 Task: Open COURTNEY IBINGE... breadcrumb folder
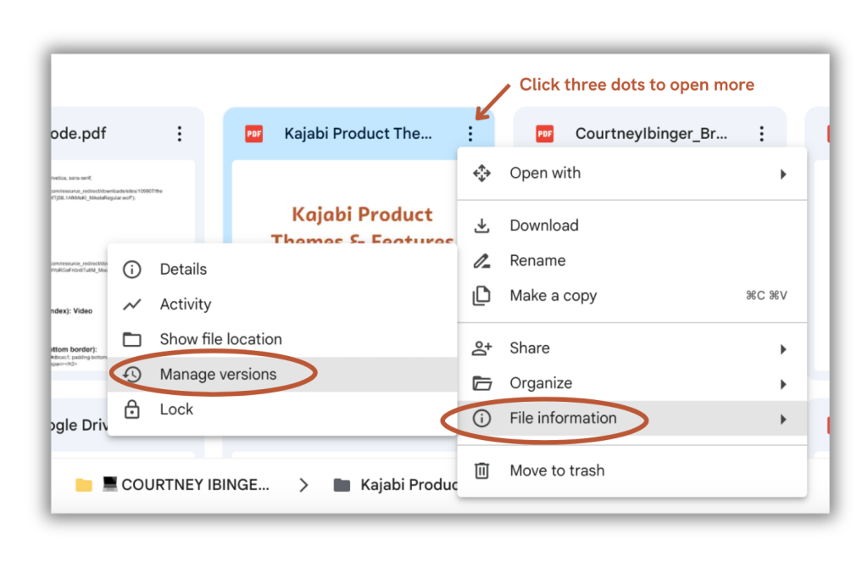coord(186,485)
